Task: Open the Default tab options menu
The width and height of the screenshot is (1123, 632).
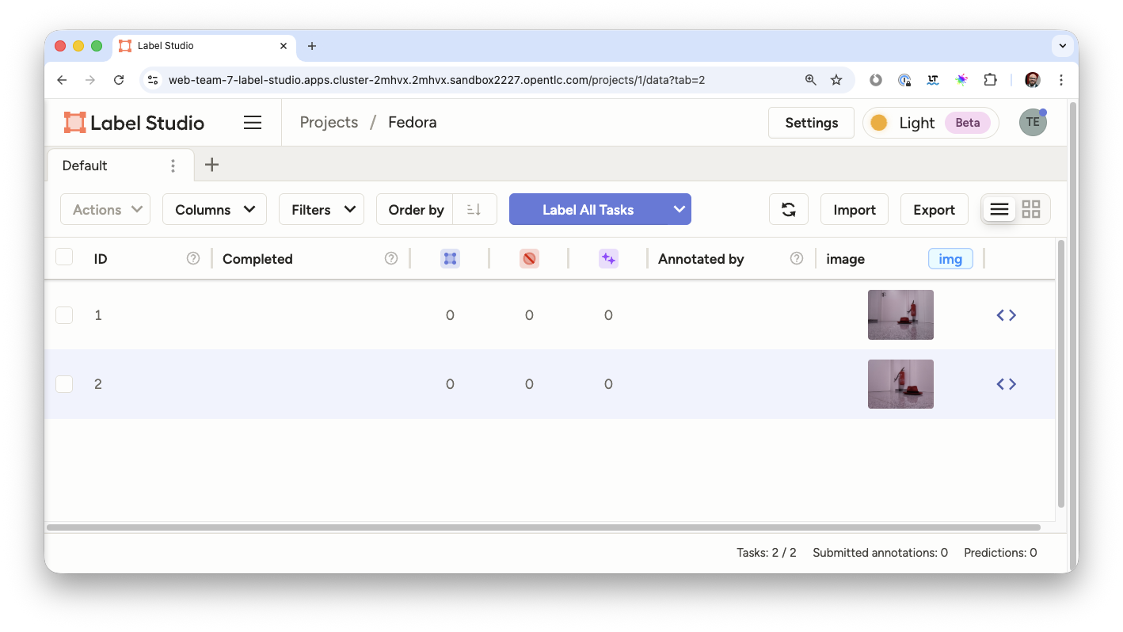Action: [173, 166]
